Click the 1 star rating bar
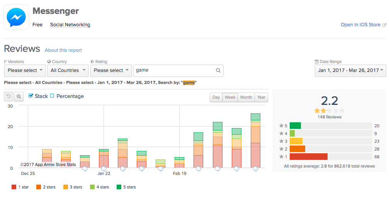Viewport: 389px width, 197px height. point(331,157)
